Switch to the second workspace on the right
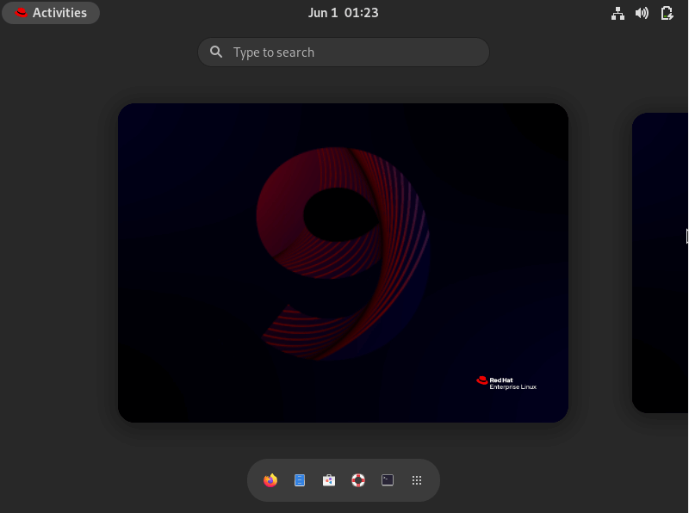Image resolution: width=689 pixels, height=513 pixels. tap(661, 263)
